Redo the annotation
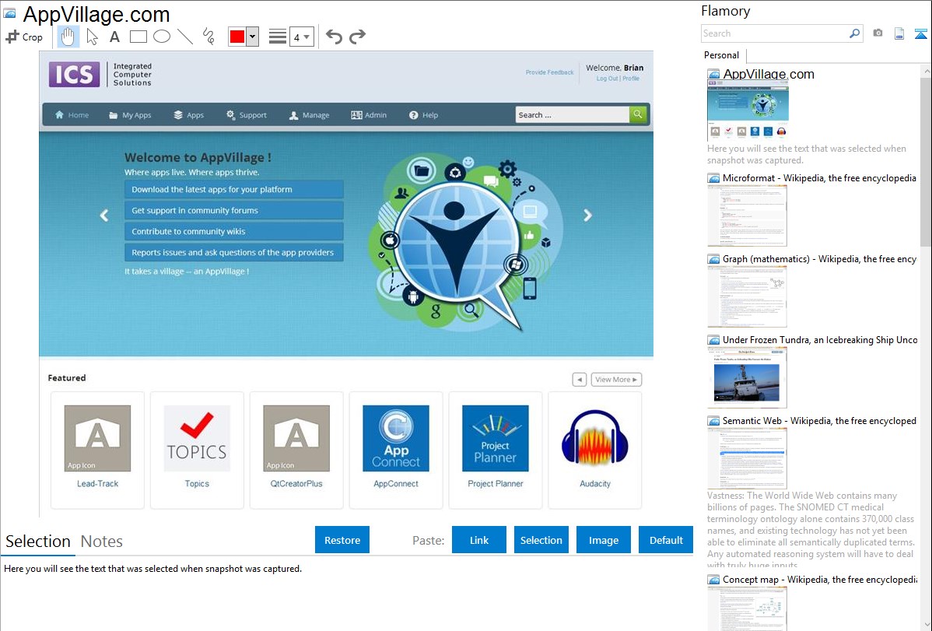 point(357,37)
